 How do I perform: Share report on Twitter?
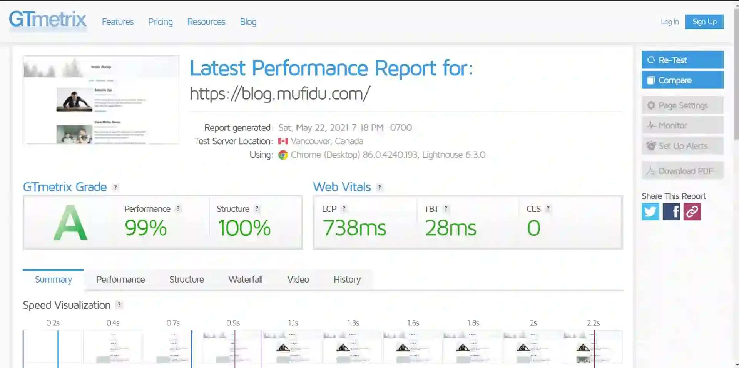tap(650, 211)
